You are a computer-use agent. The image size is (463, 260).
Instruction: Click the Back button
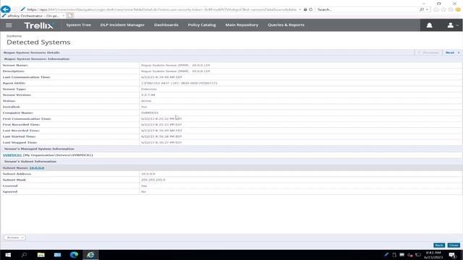tap(439, 246)
